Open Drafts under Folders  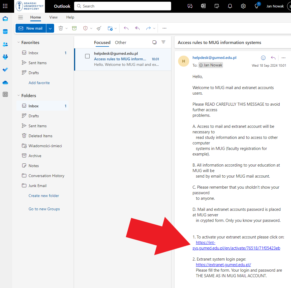[42, 116]
